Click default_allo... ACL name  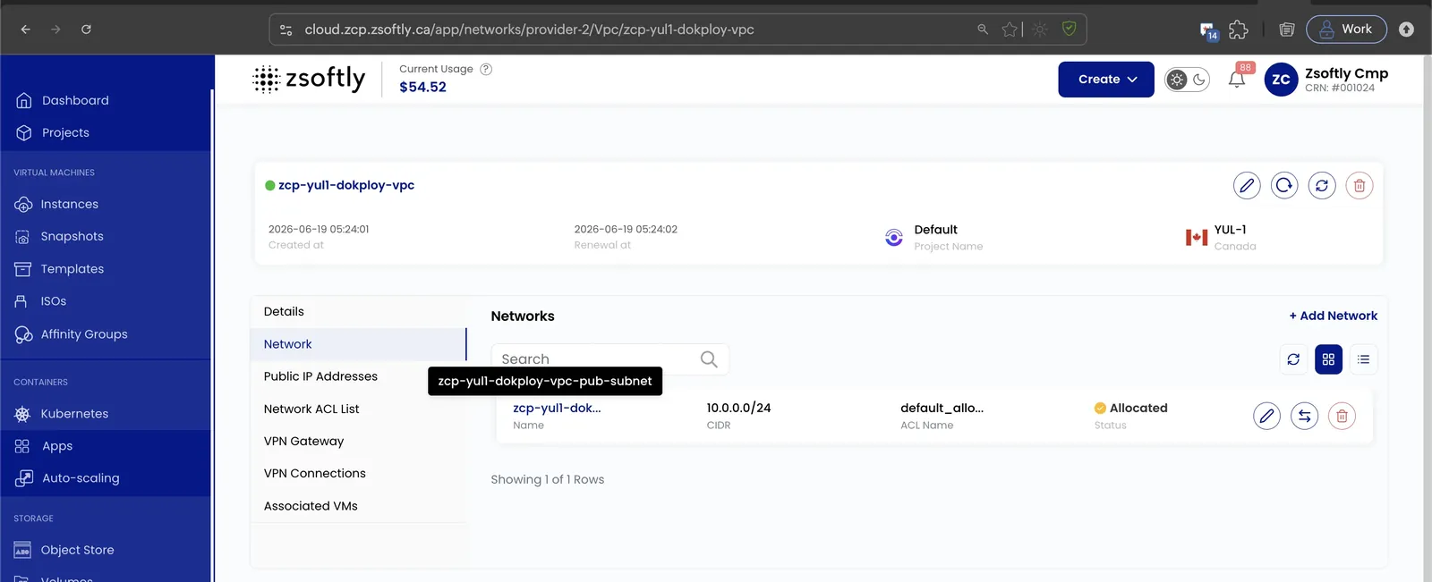(x=942, y=408)
